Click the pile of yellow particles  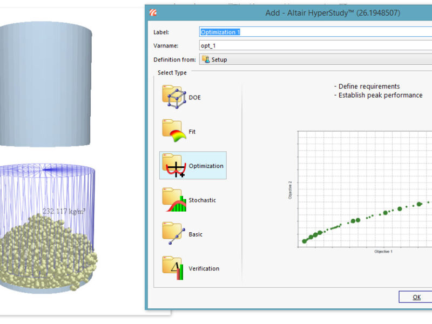click(47, 252)
